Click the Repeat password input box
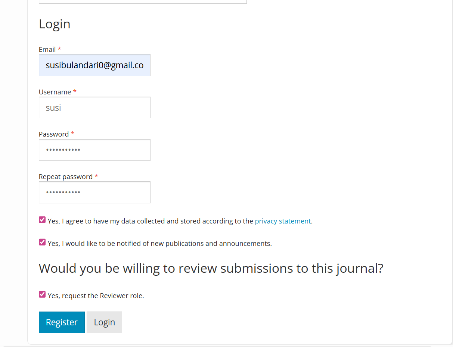Screen dimensions: 453x347 click(x=94, y=193)
